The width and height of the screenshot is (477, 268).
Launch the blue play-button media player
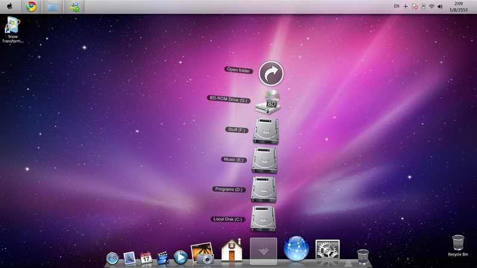(181, 257)
